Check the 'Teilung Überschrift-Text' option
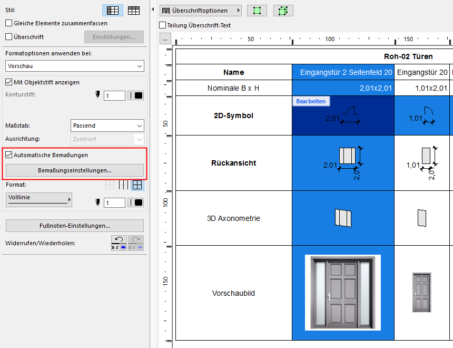This screenshot has width=453, height=348. point(162,25)
